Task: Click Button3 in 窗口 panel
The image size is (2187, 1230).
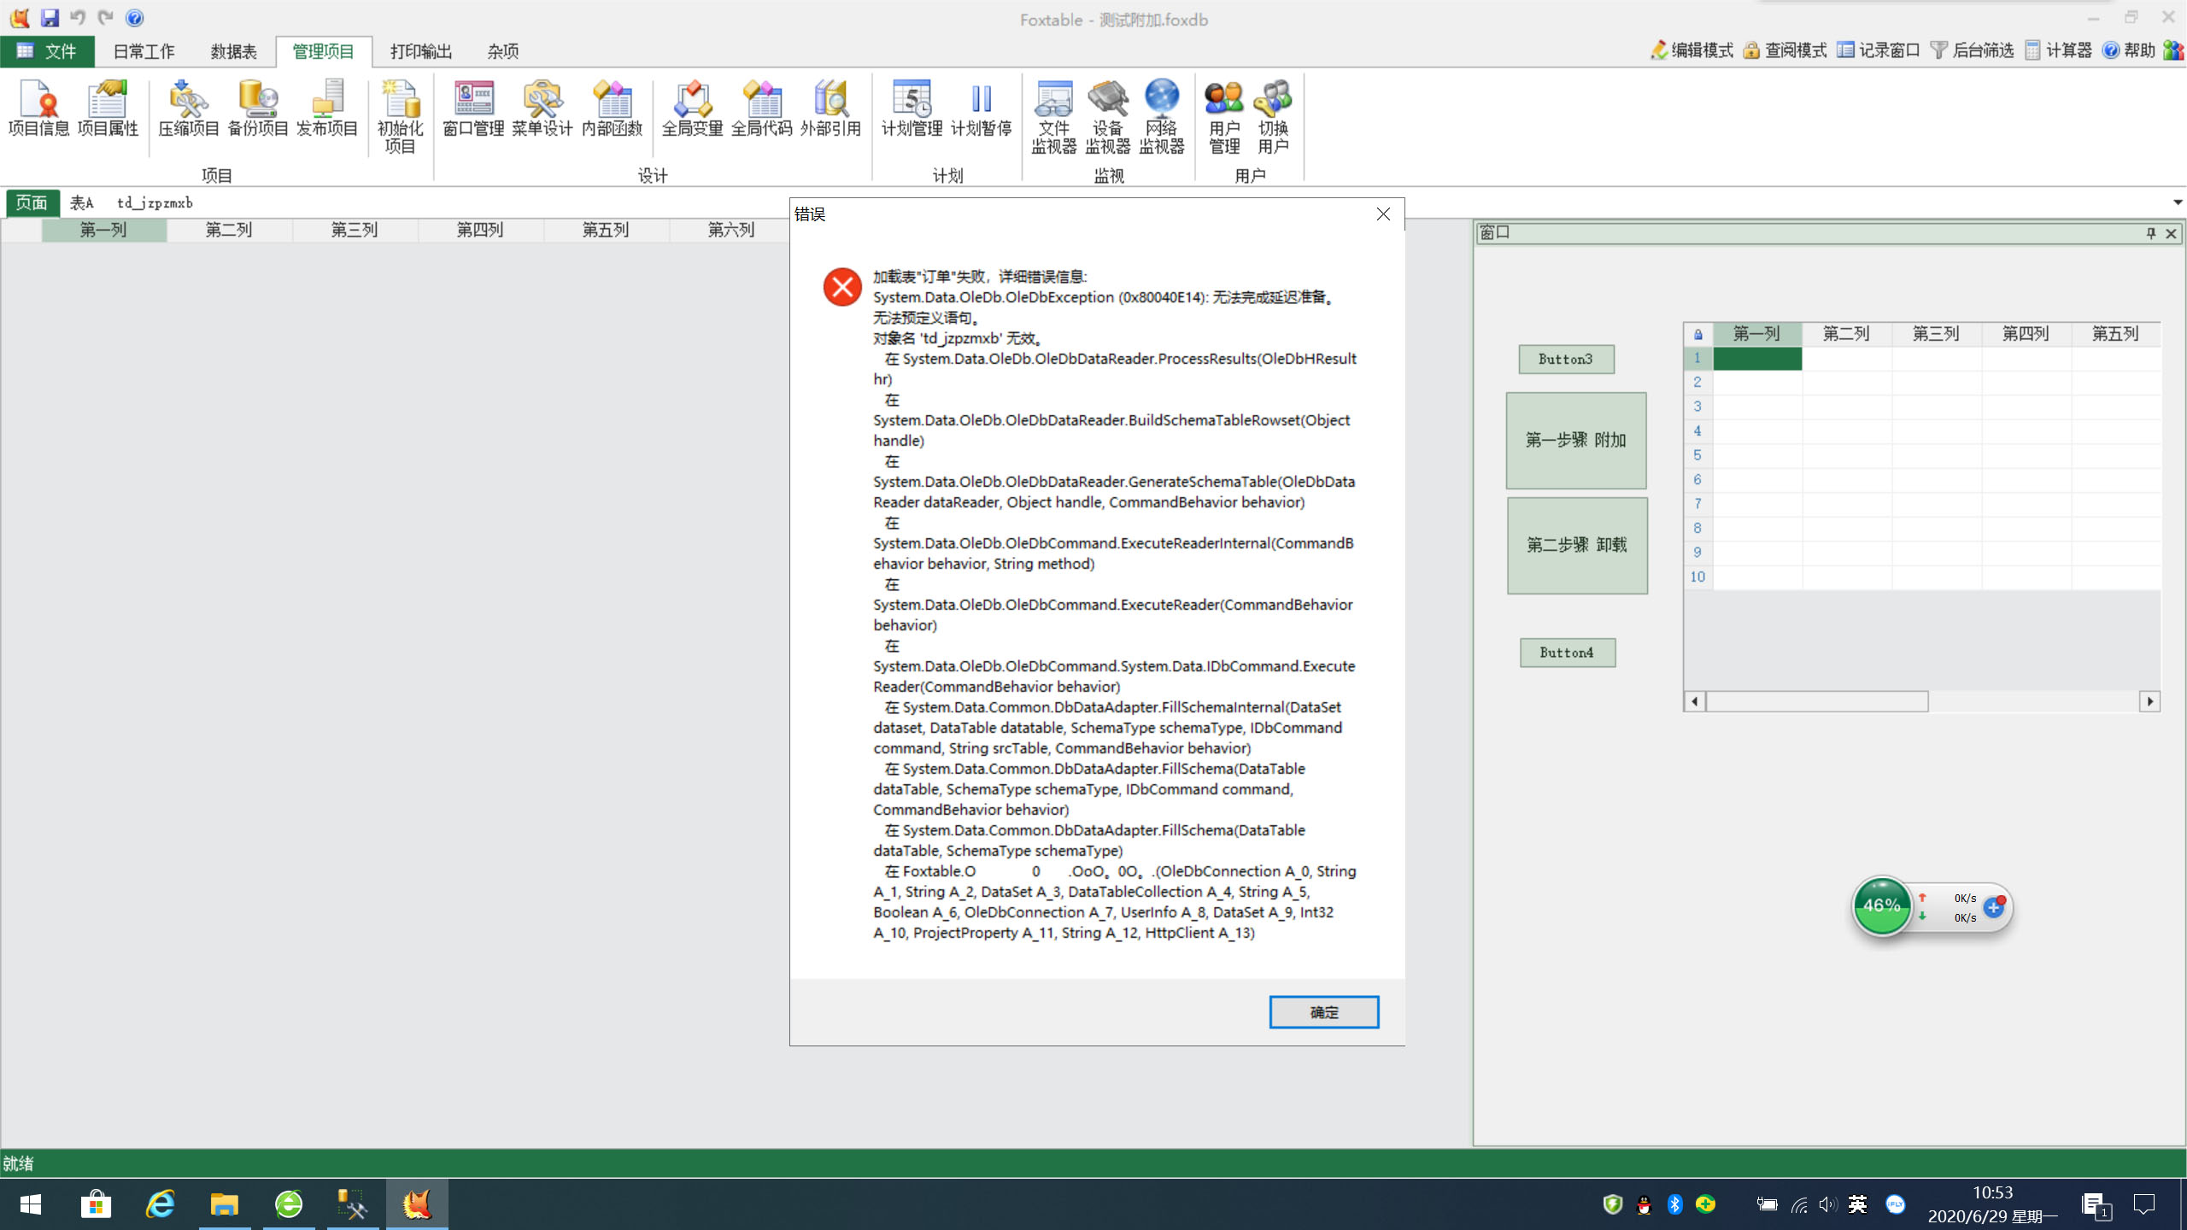Action: coord(1566,360)
